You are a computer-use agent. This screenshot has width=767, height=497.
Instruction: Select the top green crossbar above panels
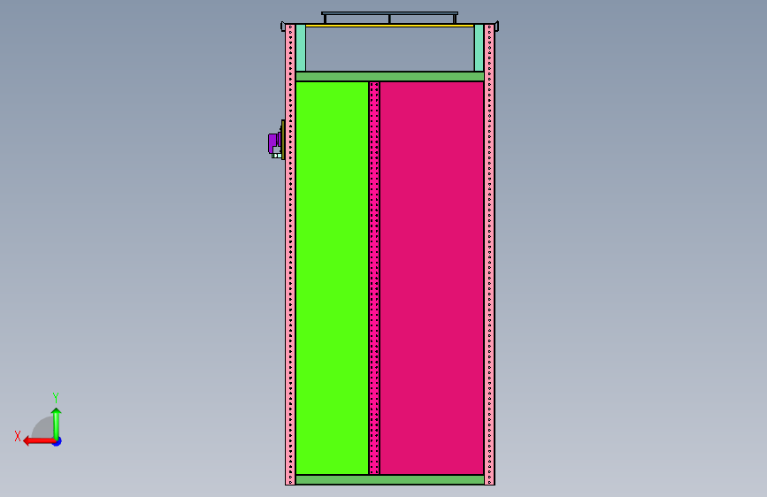pos(390,76)
